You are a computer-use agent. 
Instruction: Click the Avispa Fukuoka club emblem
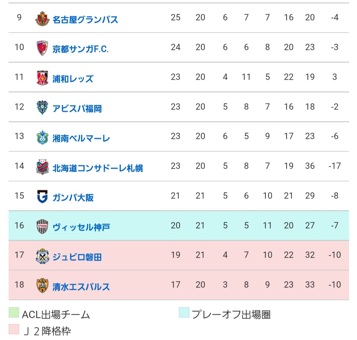(x=42, y=108)
